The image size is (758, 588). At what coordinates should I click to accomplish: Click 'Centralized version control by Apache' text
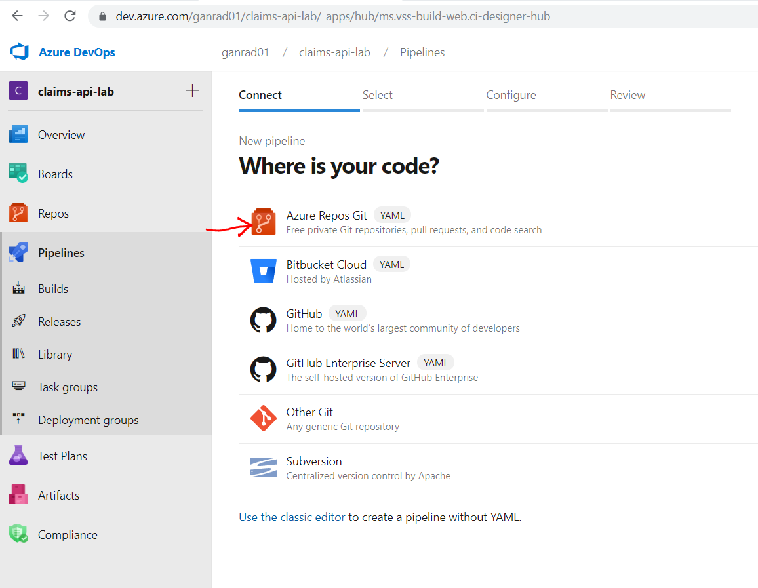click(x=369, y=476)
